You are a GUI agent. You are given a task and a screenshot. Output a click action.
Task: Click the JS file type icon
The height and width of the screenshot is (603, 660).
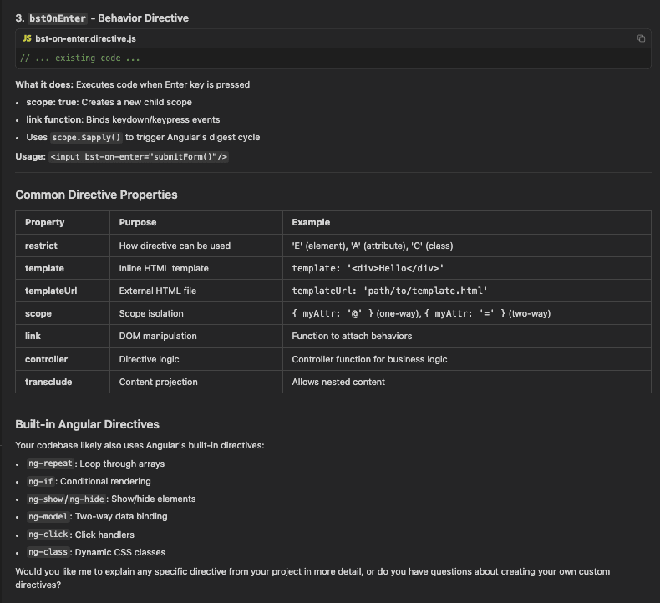27,38
